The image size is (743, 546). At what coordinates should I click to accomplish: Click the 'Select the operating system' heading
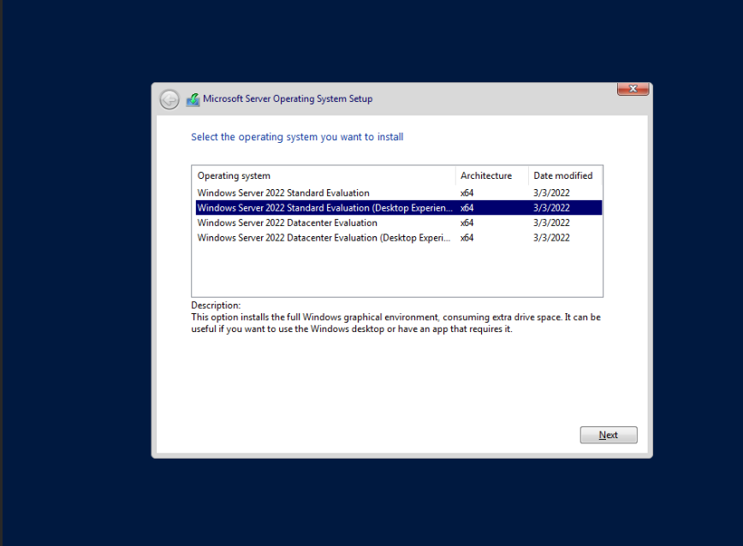pos(297,137)
